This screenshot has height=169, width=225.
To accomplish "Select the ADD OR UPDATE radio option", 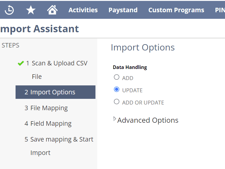I will (x=116, y=102).
